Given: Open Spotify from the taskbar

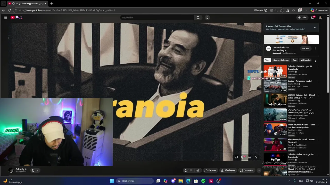Looking at the screenshot, I should tap(203, 181).
